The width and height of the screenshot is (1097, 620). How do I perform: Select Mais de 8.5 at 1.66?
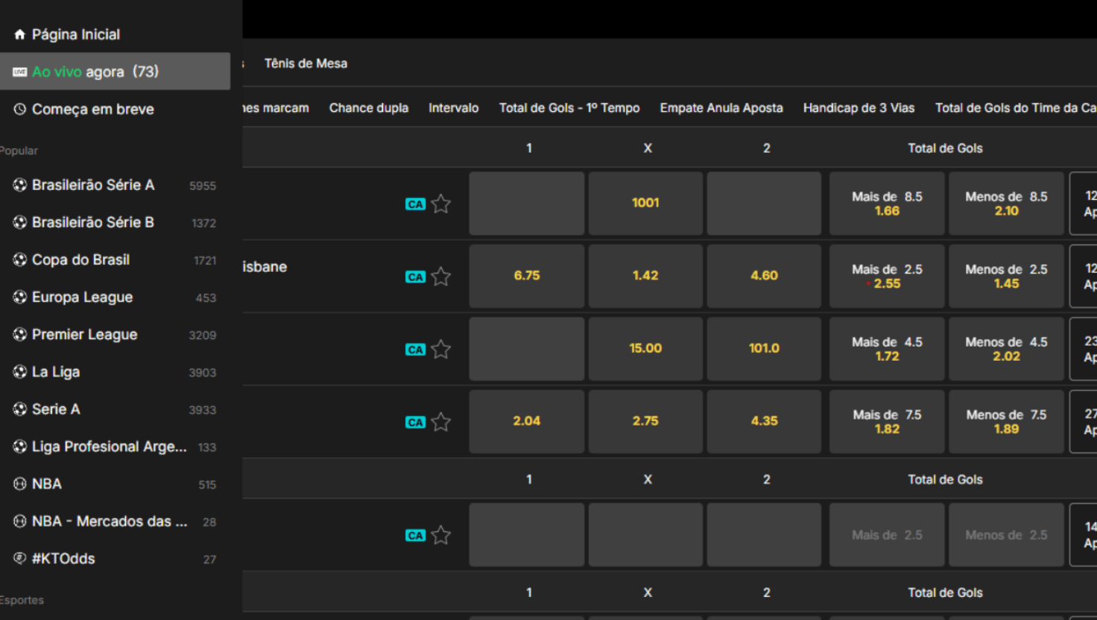pos(887,203)
